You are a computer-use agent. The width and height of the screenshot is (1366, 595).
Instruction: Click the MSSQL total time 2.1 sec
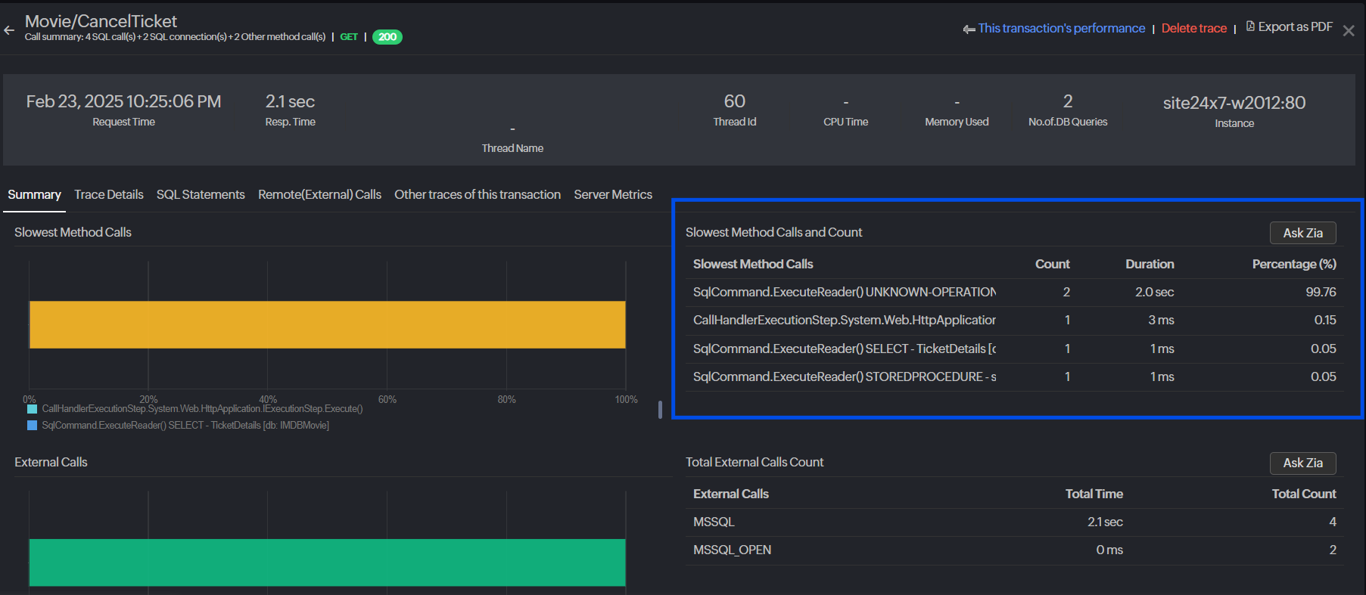click(1105, 522)
